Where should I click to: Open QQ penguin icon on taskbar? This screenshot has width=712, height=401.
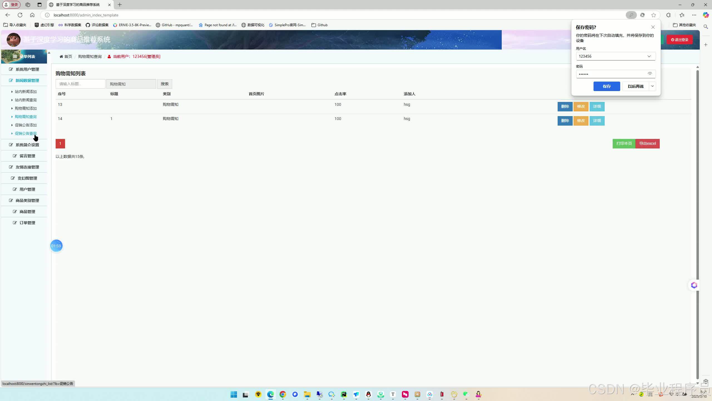[x=369, y=394]
